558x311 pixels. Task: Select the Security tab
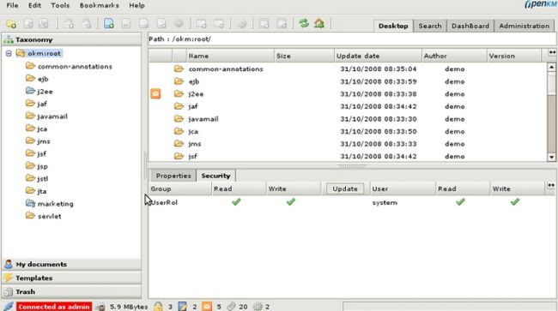pos(215,176)
